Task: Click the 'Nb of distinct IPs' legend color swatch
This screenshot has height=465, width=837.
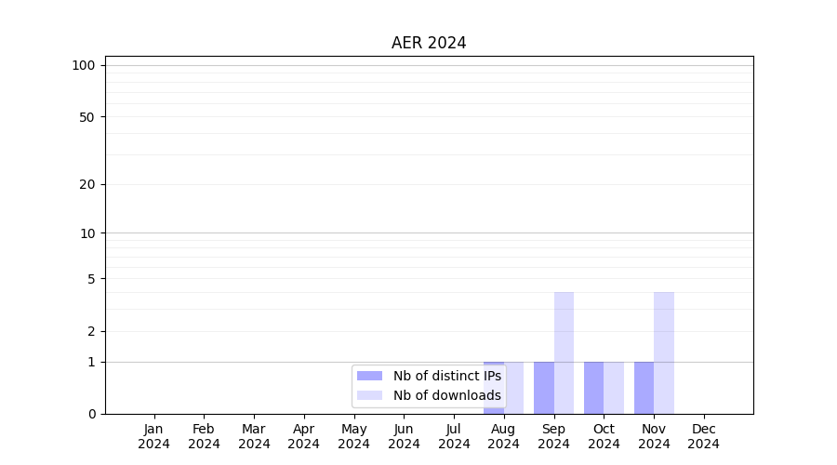Action: pos(369,376)
